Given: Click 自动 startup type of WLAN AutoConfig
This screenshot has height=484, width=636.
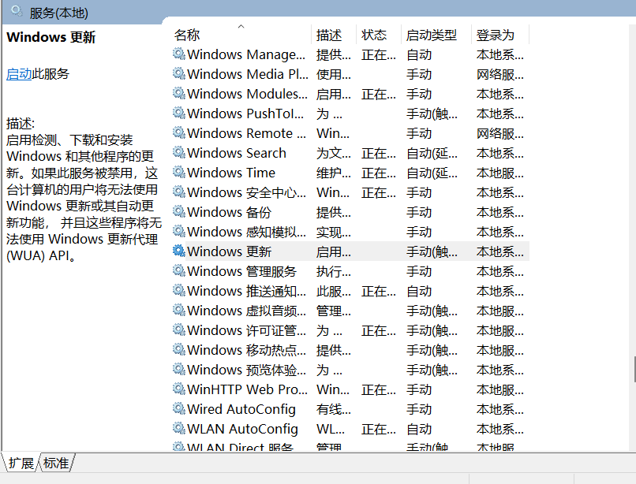Looking at the screenshot, I should tap(419, 429).
